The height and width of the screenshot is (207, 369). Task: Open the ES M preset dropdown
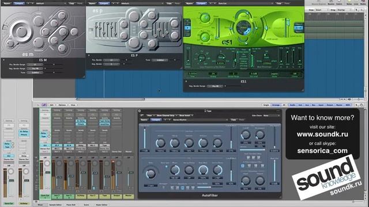[x=51, y=3]
